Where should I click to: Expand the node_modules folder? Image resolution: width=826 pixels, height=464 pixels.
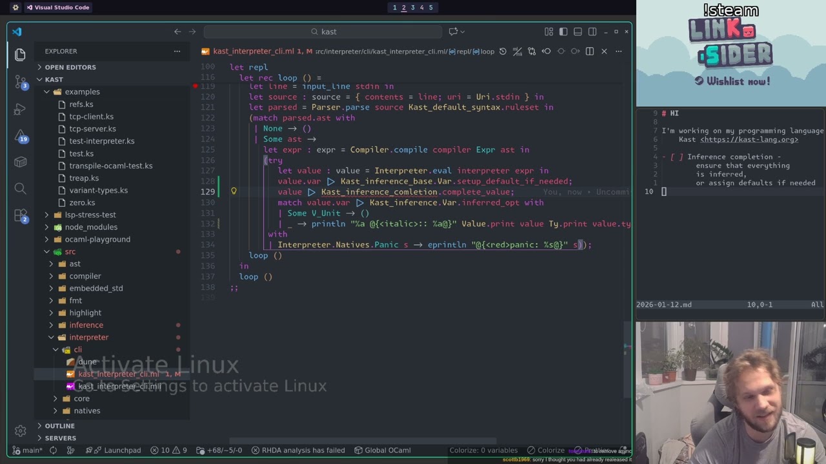click(91, 227)
